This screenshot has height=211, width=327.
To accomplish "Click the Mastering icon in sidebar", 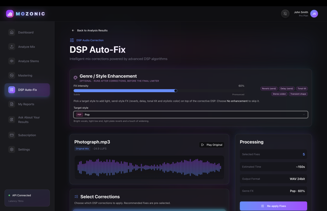I will [x=12, y=76].
